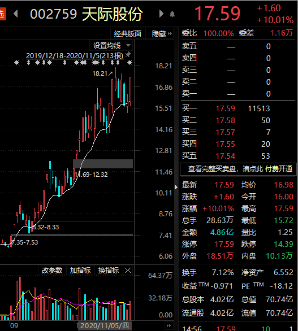Click large current price 17.59 in header
The height and width of the screenshot is (331, 298).
[217, 14]
